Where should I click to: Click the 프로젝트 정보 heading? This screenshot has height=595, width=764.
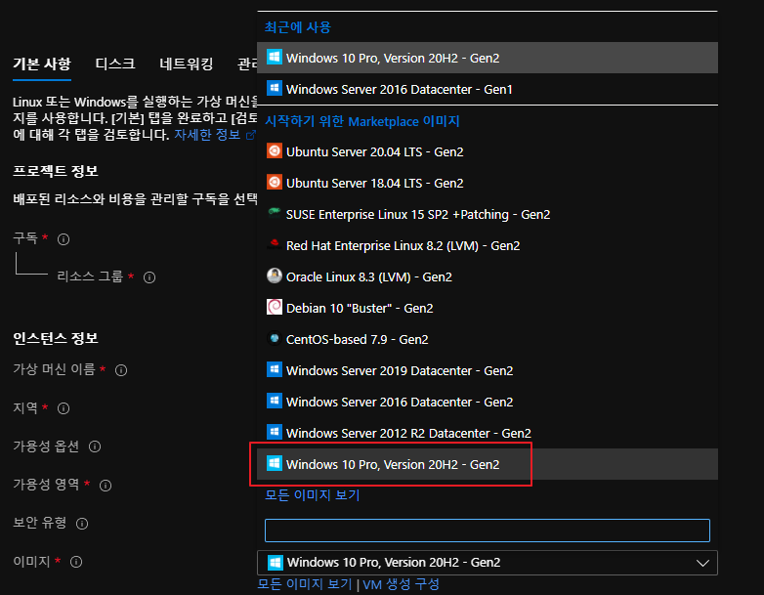56,171
